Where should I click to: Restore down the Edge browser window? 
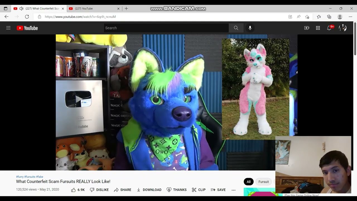coord(341,9)
